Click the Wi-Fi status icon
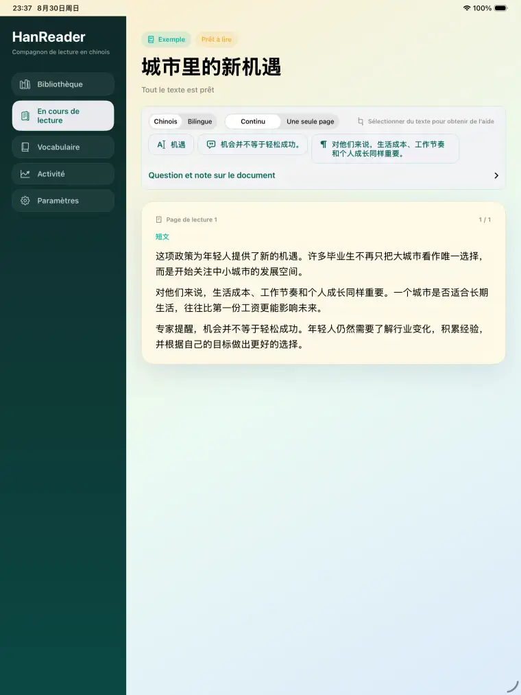 (x=466, y=8)
